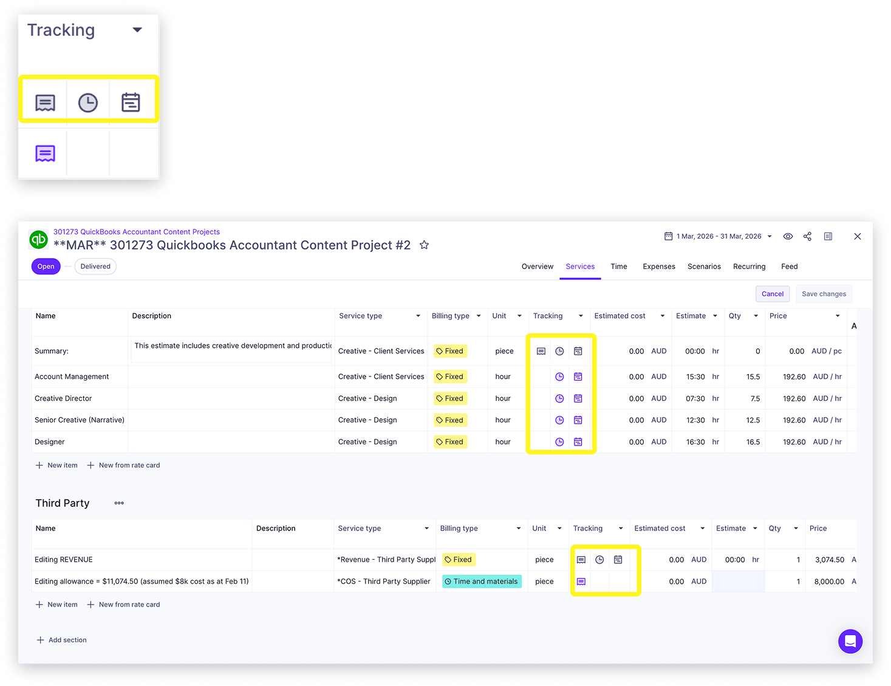Open 301273 QuickBooks Accountant Content Projects link
This screenshot has height=686, width=891.
pos(137,232)
